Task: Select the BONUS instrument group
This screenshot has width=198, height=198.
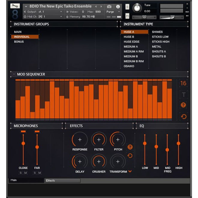Action: [x=19, y=42]
